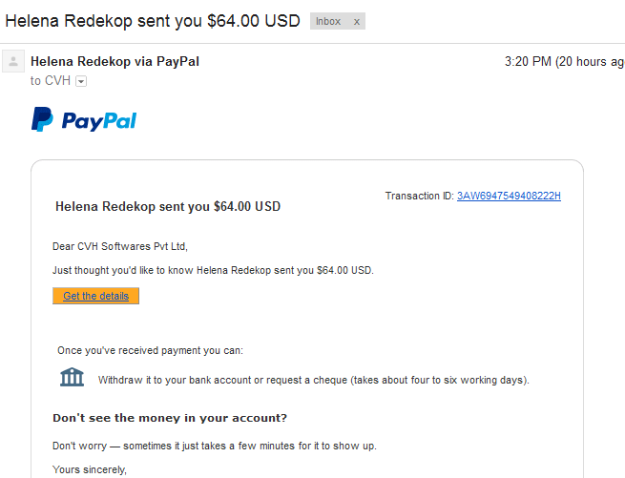Open transaction ID 3AW6947549408222H link
The height and width of the screenshot is (478, 625).
pos(509,196)
